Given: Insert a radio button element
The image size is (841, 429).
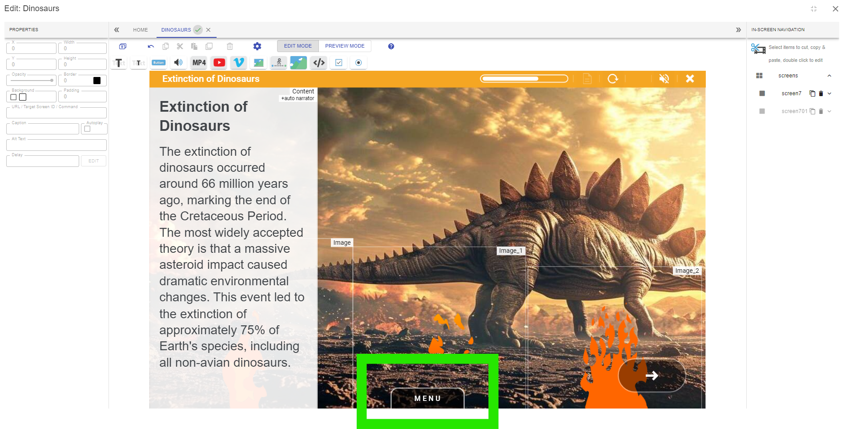Looking at the screenshot, I should click(x=358, y=63).
